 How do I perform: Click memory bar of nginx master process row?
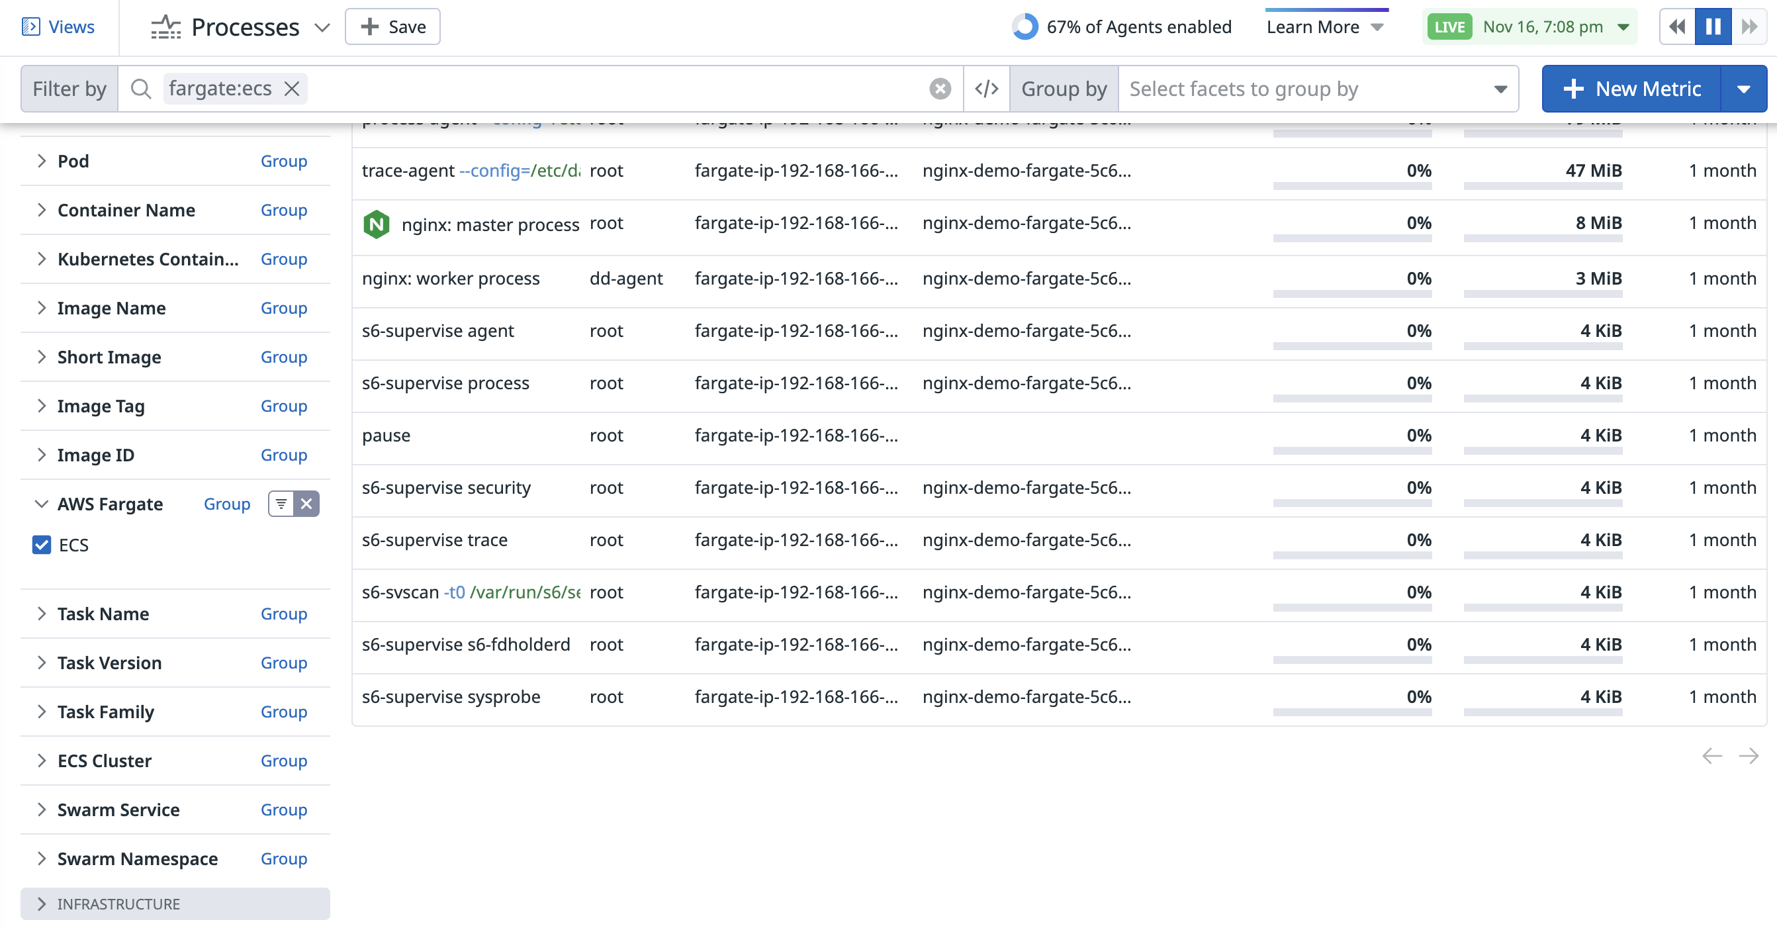(1543, 239)
